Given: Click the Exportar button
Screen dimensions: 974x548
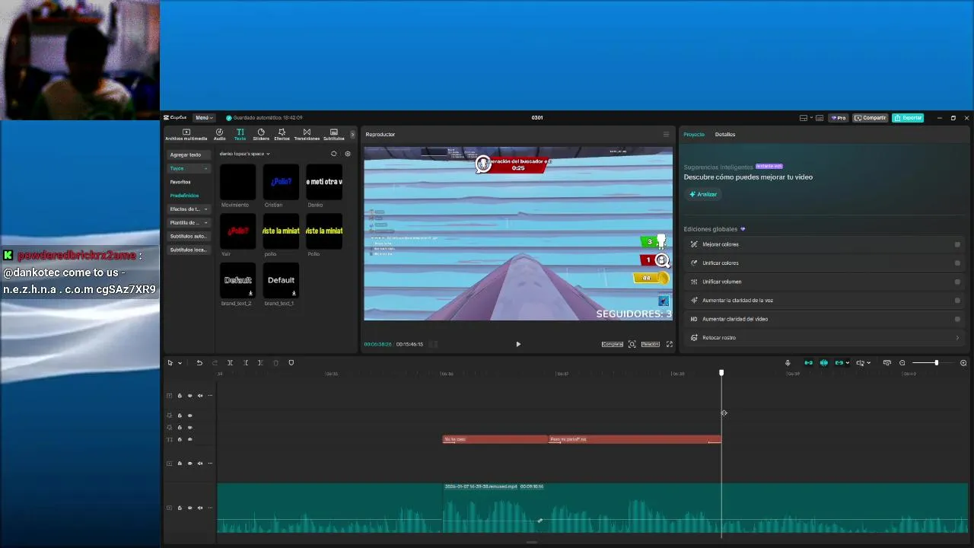Looking at the screenshot, I should pos(908,118).
